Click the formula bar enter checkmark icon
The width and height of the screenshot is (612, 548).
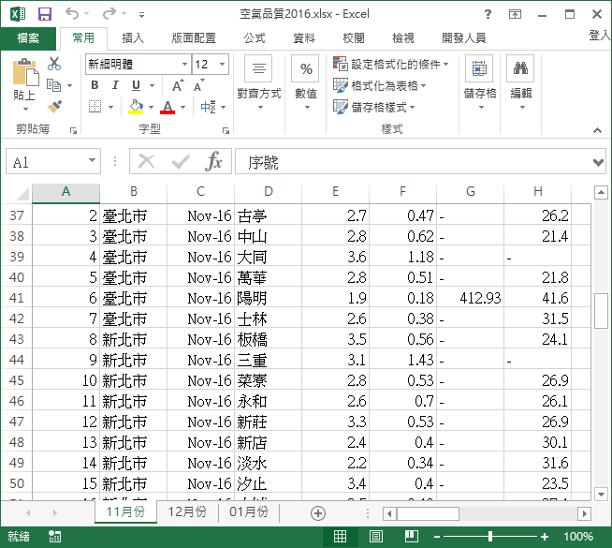(181, 161)
